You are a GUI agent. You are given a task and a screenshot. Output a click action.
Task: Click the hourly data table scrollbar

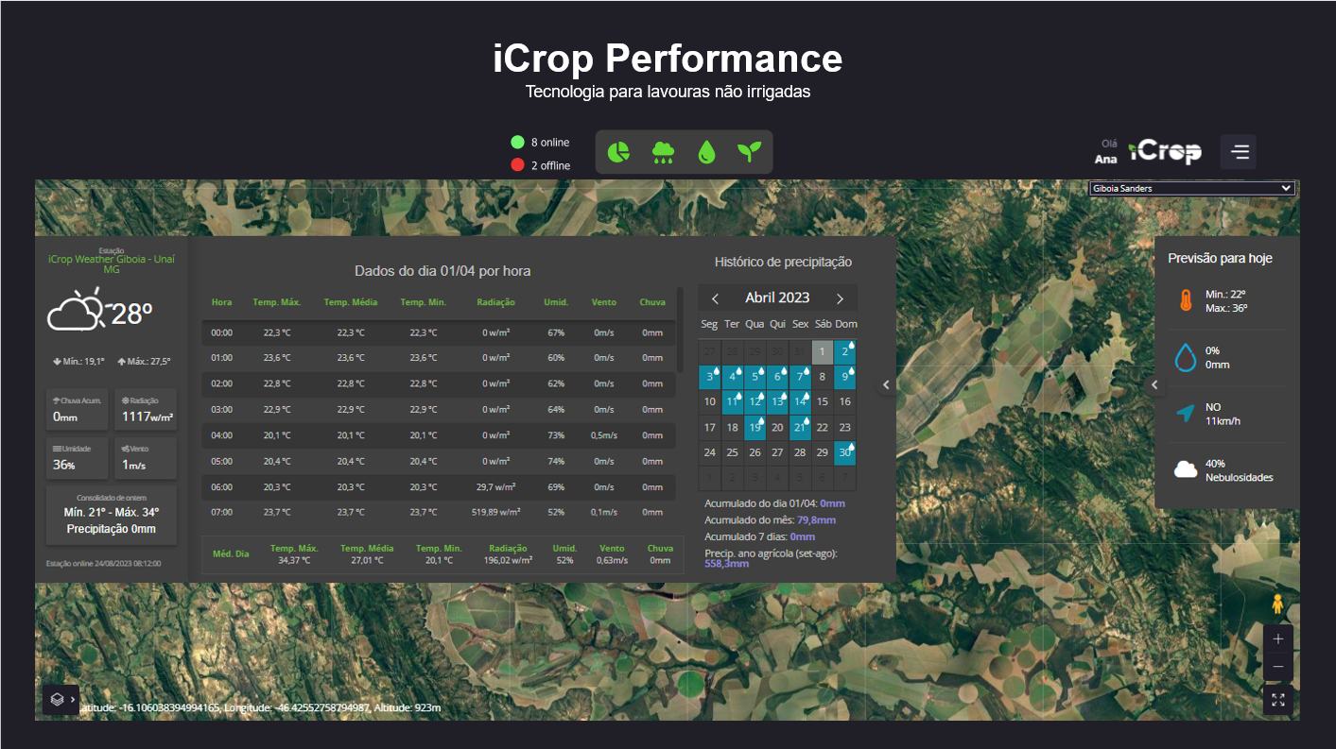pos(680,331)
